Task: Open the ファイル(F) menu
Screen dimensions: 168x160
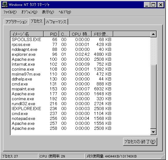Action: tap(10, 12)
